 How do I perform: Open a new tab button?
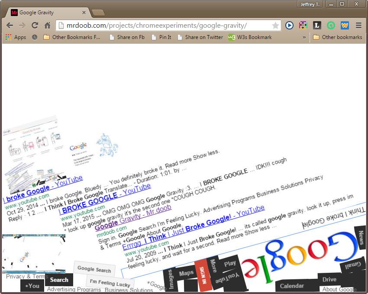[x=98, y=13]
